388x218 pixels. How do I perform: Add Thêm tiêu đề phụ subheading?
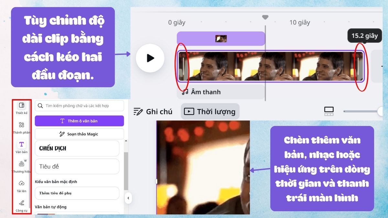tap(77, 193)
